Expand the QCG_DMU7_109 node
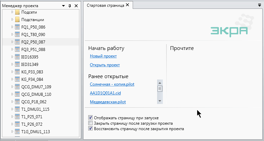Viewport: 264px width, 141px height. (12, 87)
